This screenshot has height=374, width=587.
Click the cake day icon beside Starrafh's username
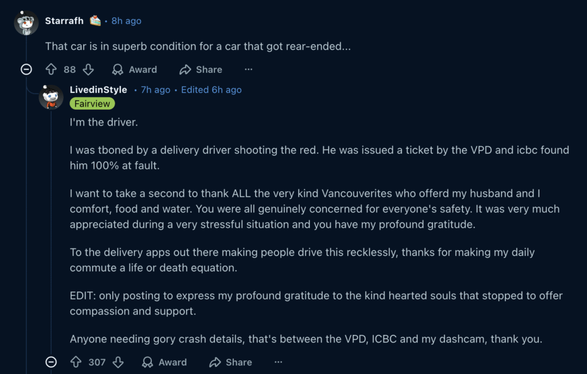[95, 20]
